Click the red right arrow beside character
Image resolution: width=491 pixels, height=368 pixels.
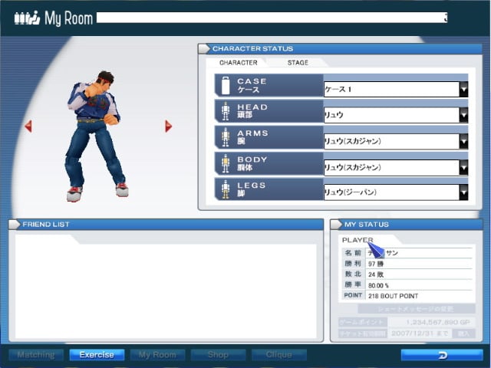point(169,127)
